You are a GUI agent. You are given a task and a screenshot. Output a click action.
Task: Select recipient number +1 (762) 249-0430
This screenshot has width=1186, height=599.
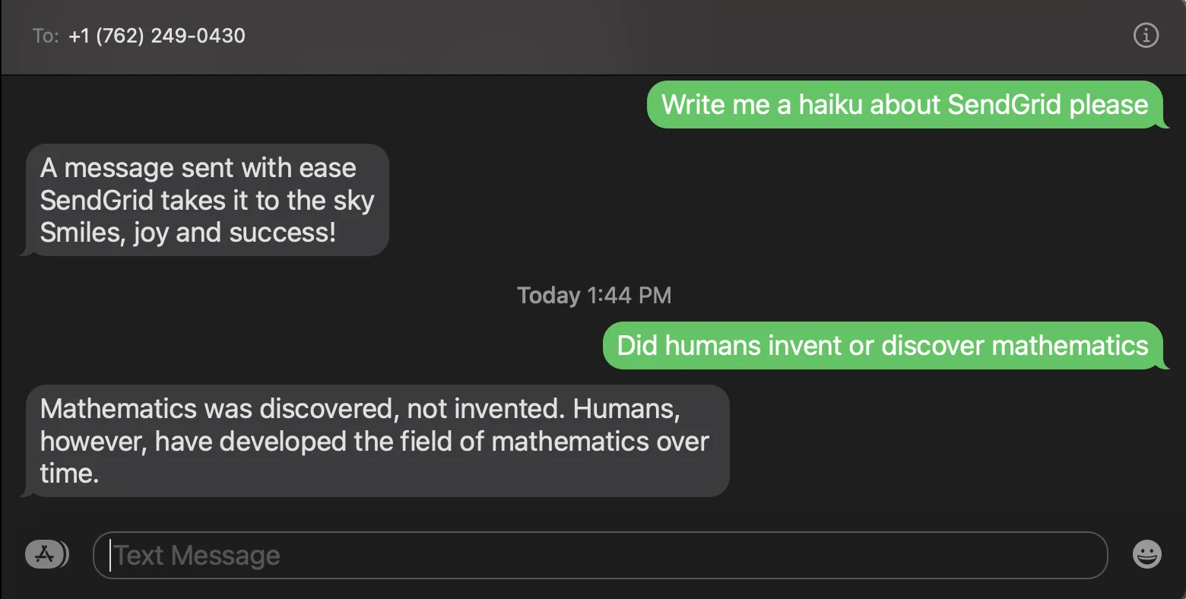157,36
